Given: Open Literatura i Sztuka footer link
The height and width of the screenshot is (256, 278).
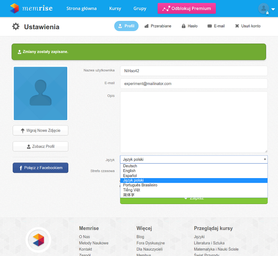Looking at the screenshot, I should [209, 243].
